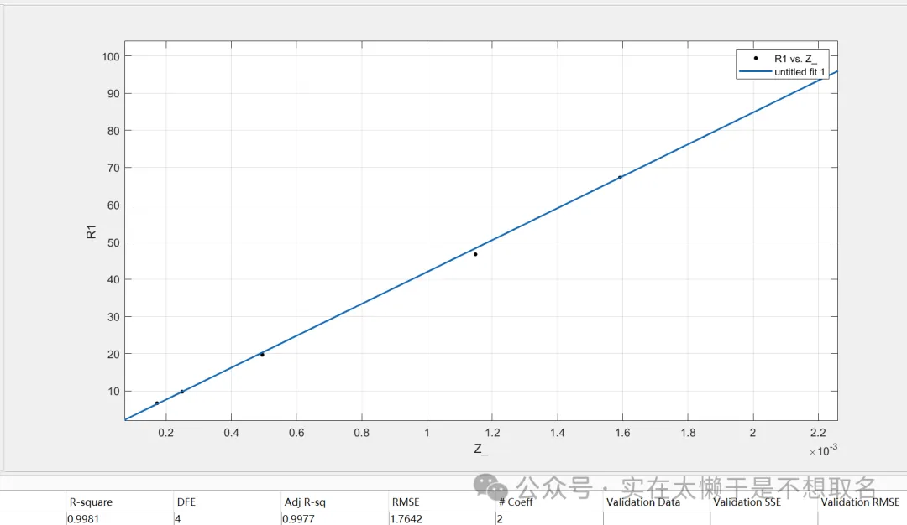Click the blue line sample in the legend

click(x=755, y=72)
